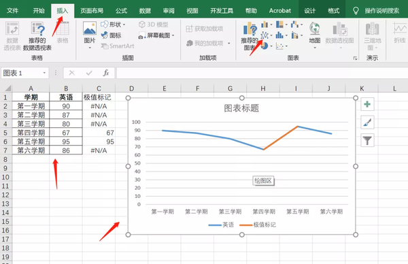Select the chart title 图表标题
This screenshot has height=264, width=408.
pos(241,108)
